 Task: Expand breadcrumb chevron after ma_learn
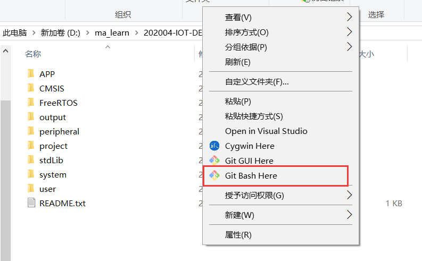[x=136, y=33]
